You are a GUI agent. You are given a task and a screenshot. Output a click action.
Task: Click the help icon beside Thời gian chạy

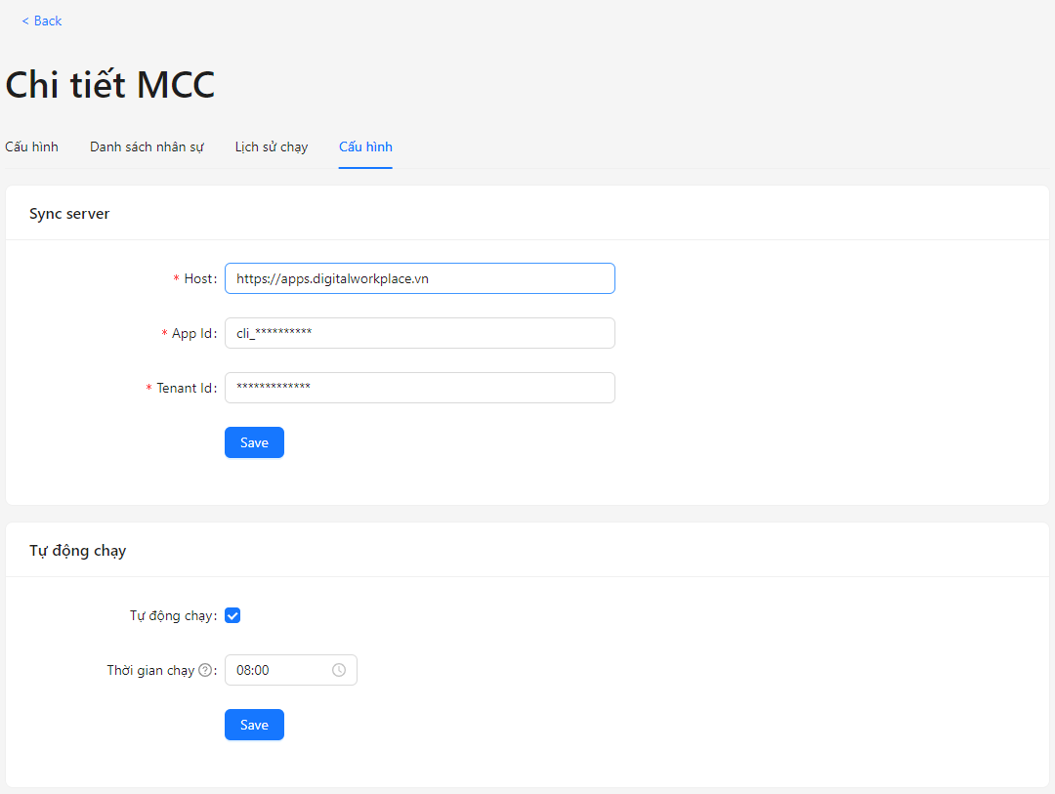(205, 670)
